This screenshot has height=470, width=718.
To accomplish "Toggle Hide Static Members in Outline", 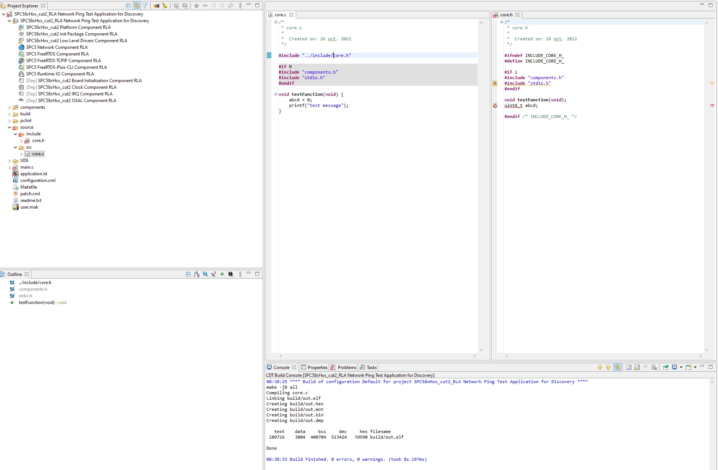I will pyautogui.click(x=214, y=274).
